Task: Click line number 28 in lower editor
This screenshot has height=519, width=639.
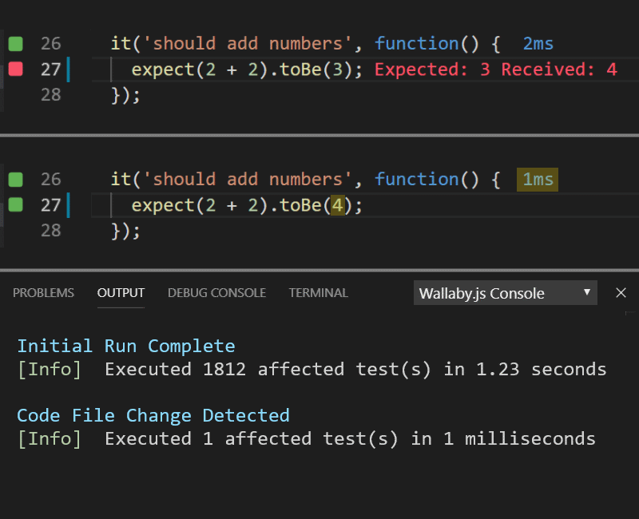Action: coord(51,230)
